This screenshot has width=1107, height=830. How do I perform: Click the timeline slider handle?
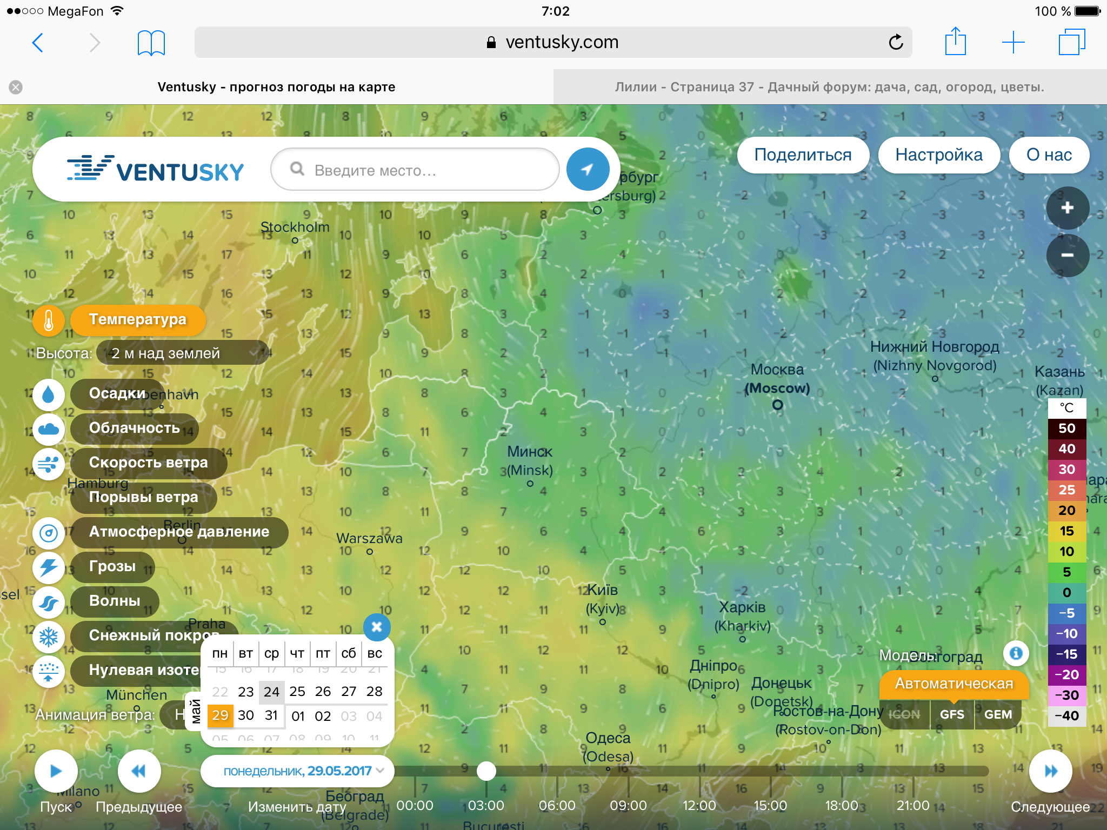pos(486,771)
